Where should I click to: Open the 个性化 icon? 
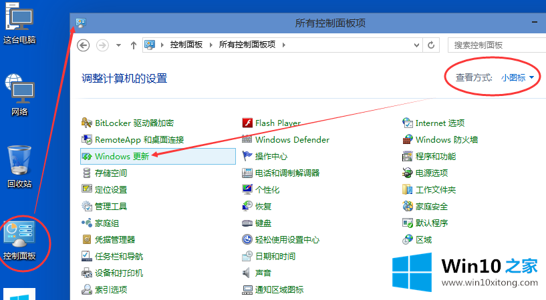pos(247,189)
